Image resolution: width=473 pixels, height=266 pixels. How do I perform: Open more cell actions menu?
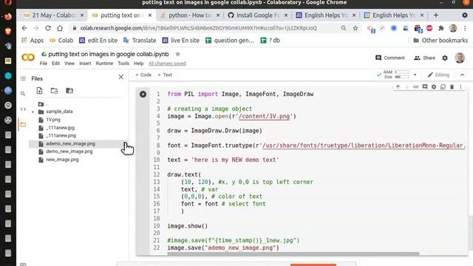tap(460, 87)
